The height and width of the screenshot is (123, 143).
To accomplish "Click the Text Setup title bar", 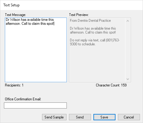I will 71,5.
